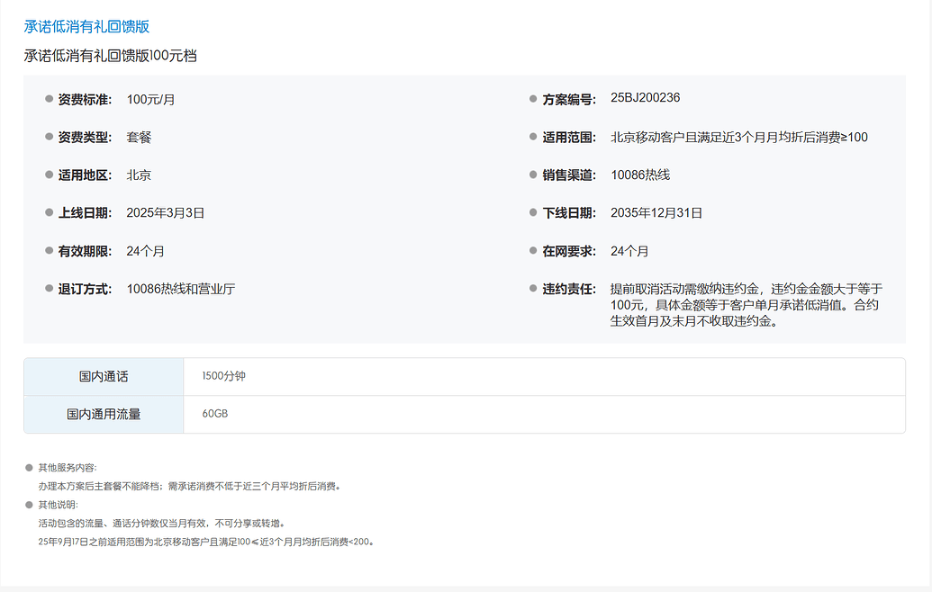The width and height of the screenshot is (932, 592).
Task: Select the table value 60GB
Action: 215,414
